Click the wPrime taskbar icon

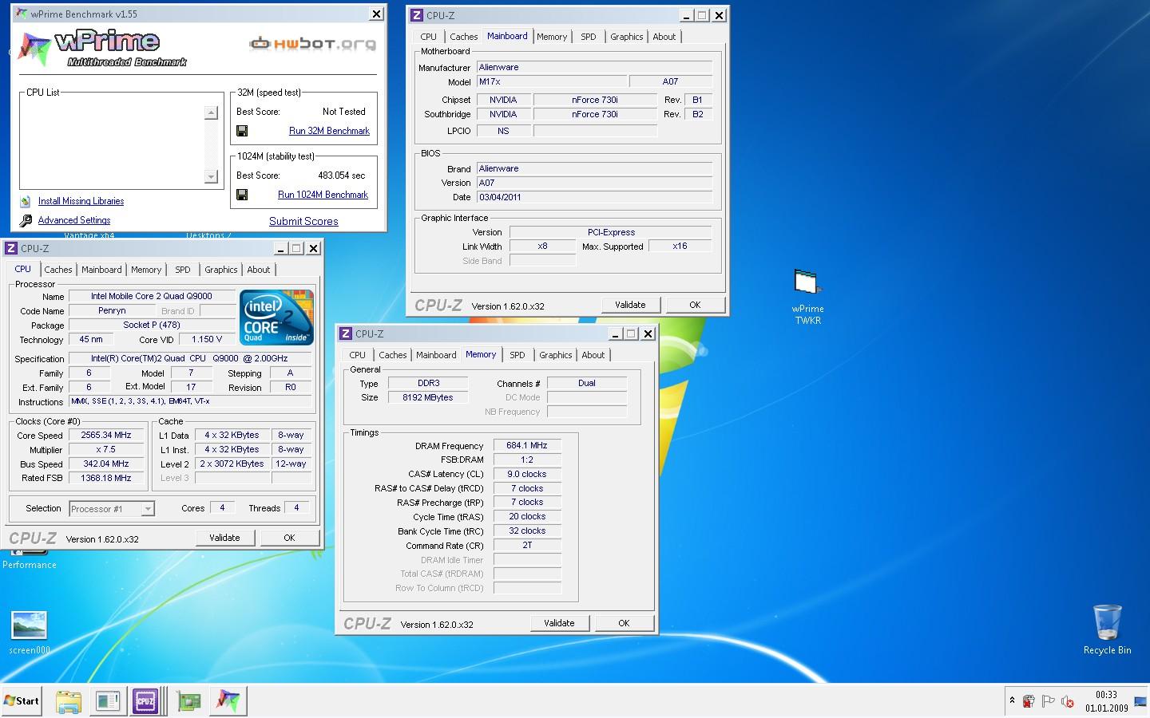coord(228,701)
